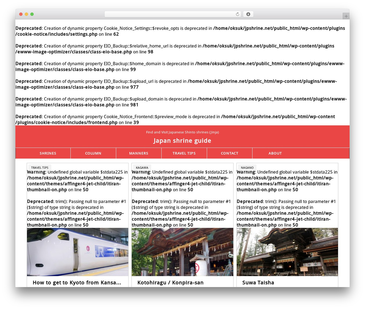The image size is (365, 309).
Task: Open the ABOUT menu item
Action: (275, 153)
